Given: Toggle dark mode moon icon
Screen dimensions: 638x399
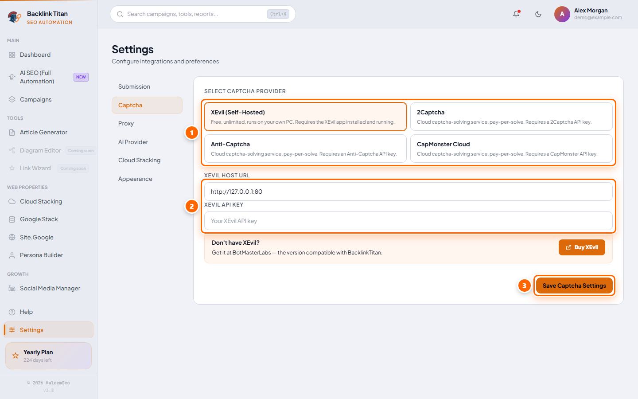Looking at the screenshot, I should click(x=538, y=14).
